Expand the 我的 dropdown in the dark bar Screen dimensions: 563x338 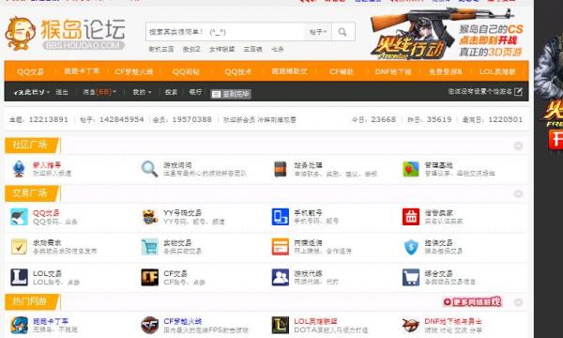click(142, 92)
